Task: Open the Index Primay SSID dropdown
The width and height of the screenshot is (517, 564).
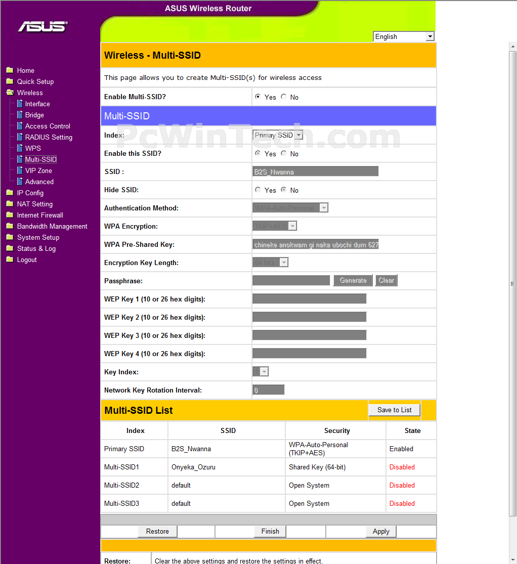Action: coord(278,135)
